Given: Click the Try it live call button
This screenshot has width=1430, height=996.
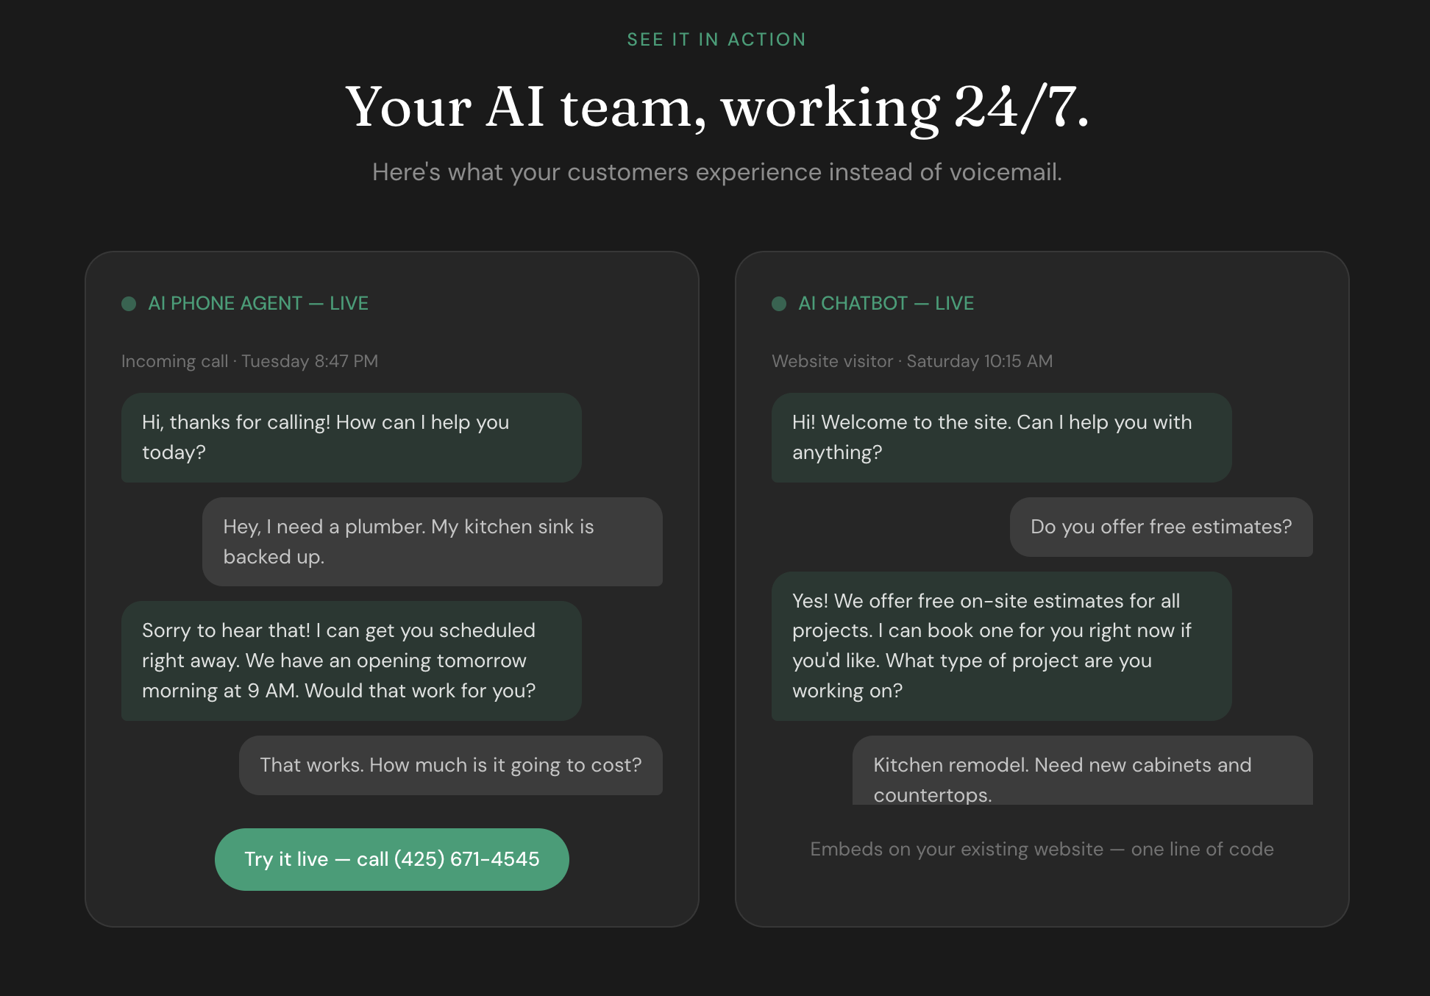Looking at the screenshot, I should pyautogui.click(x=391, y=859).
